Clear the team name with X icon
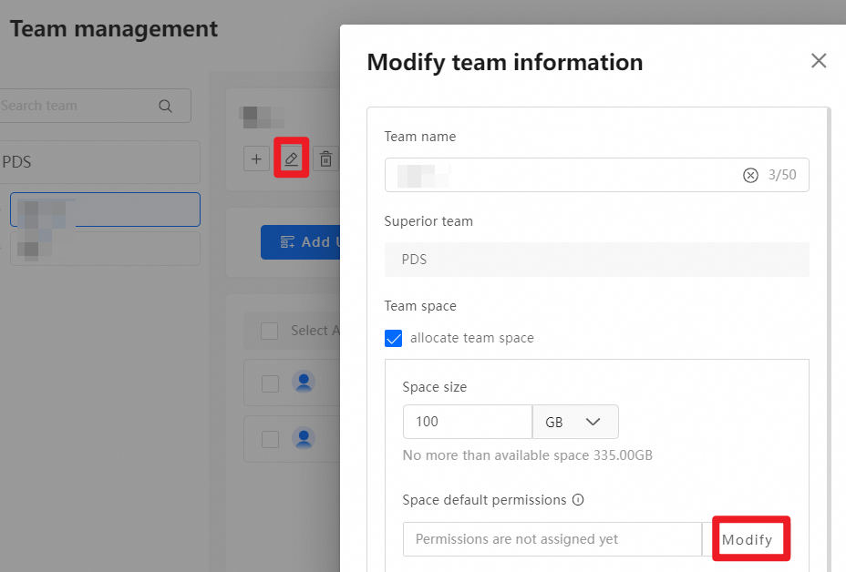846x572 pixels. pos(750,175)
